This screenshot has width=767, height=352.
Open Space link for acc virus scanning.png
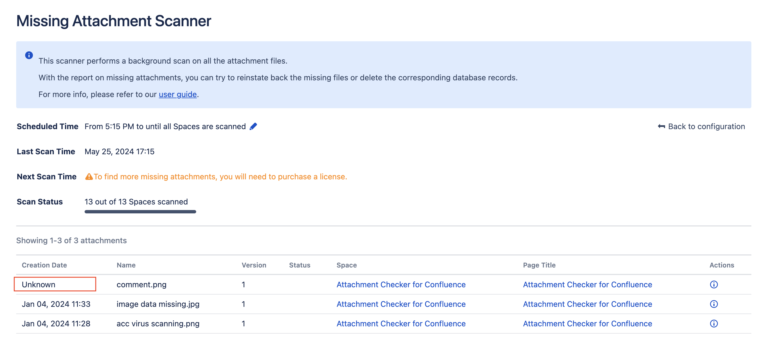[x=401, y=324]
